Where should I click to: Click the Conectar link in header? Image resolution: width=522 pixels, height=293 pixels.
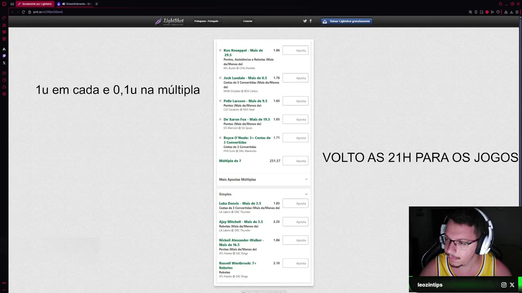coord(248,21)
